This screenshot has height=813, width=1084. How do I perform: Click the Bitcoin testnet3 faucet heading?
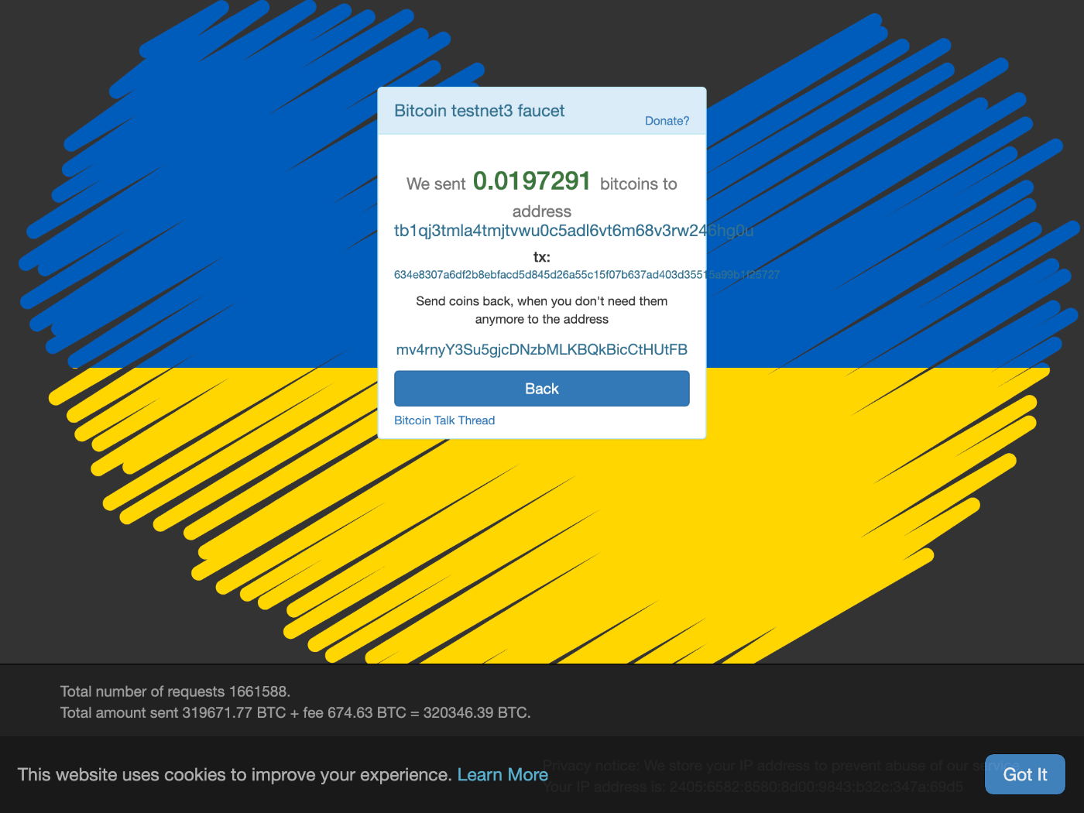(x=479, y=111)
